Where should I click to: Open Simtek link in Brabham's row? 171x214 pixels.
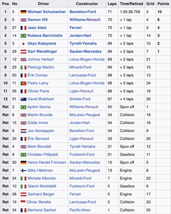click(x=75, y=99)
